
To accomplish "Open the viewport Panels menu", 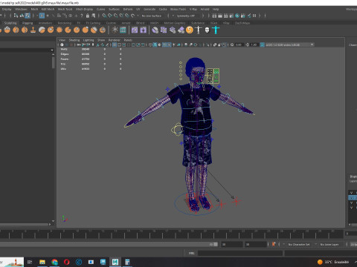I will 128,40.
